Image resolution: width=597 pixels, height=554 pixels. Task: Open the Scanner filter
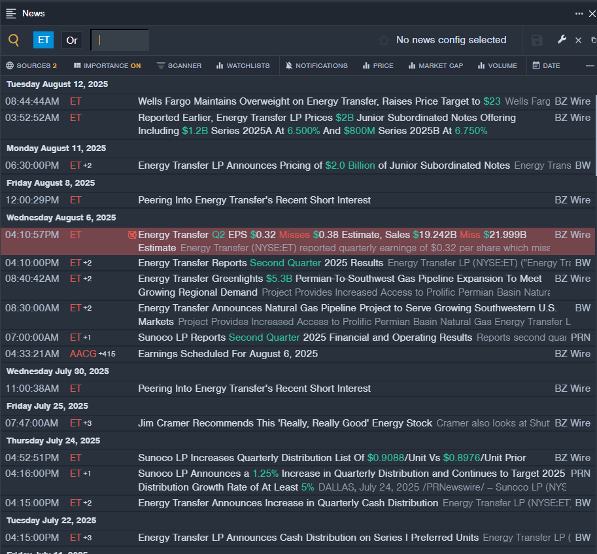click(179, 65)
